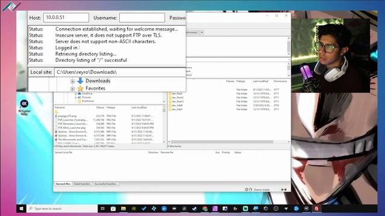Screen dimensions: 385x216
Task: Open the Windows Start menu
Action: pyautogui.click(x=22, y=209)
